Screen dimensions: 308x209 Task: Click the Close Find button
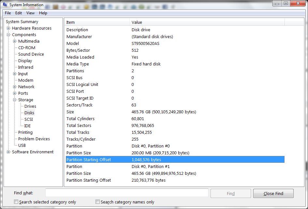pyautogui.click(x=273, y=193)
